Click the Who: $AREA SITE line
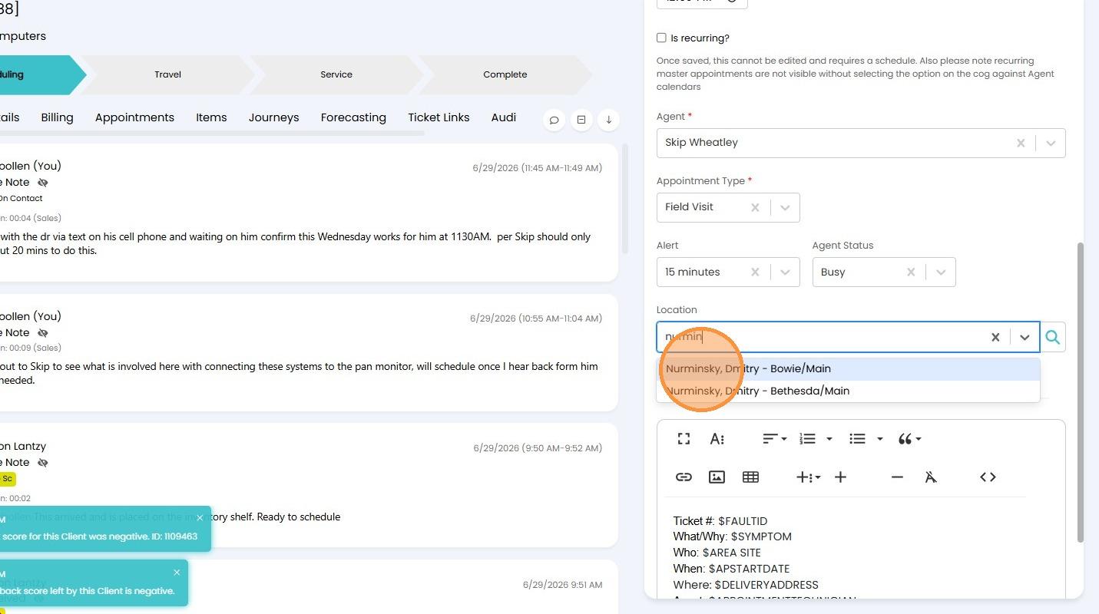This screenshot has height=614, width=1099. pyautogui.click(x=717, y=553)
